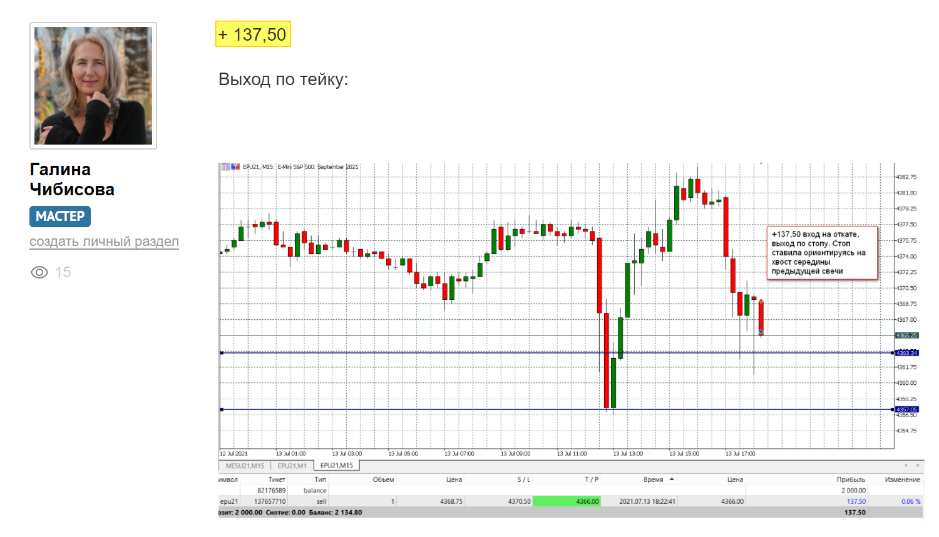Sort by Время column header

[653, 479]
